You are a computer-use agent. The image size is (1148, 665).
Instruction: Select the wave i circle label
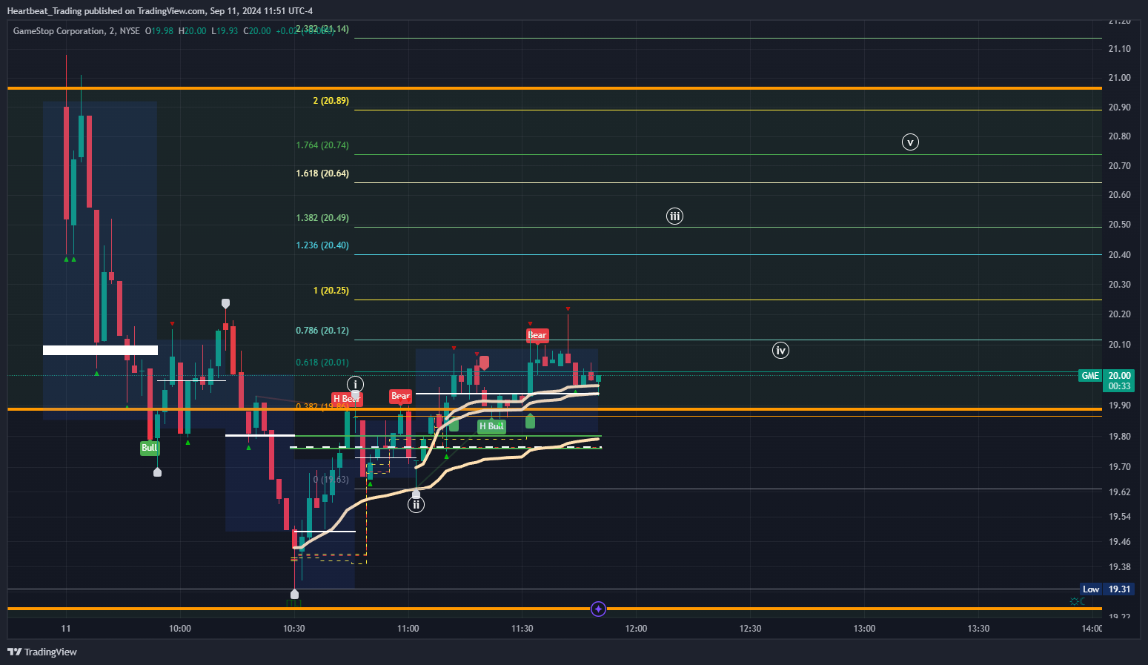click(x=356, y=384)
